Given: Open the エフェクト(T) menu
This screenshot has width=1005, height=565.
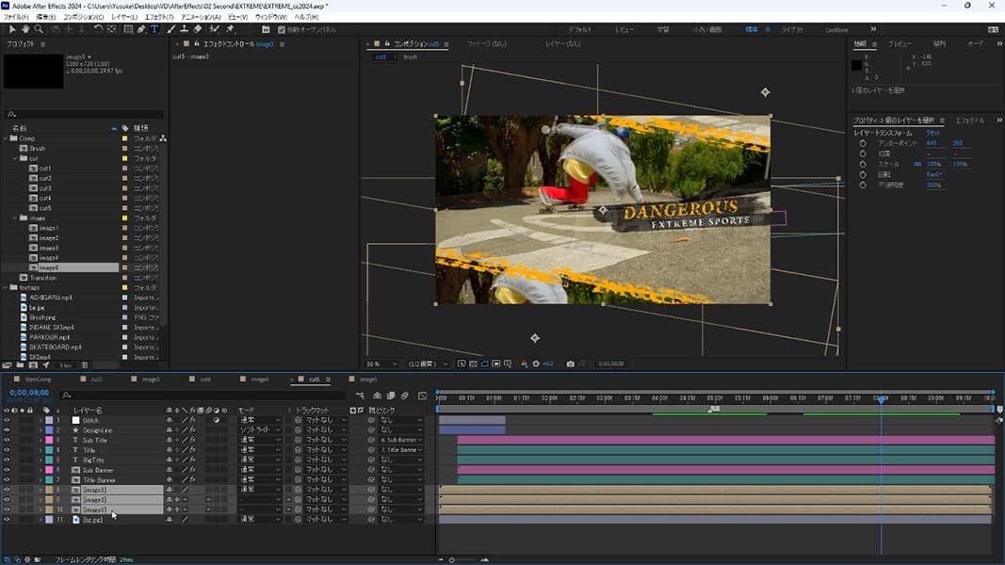Looking at the screenshot, I should click(157, 17).
